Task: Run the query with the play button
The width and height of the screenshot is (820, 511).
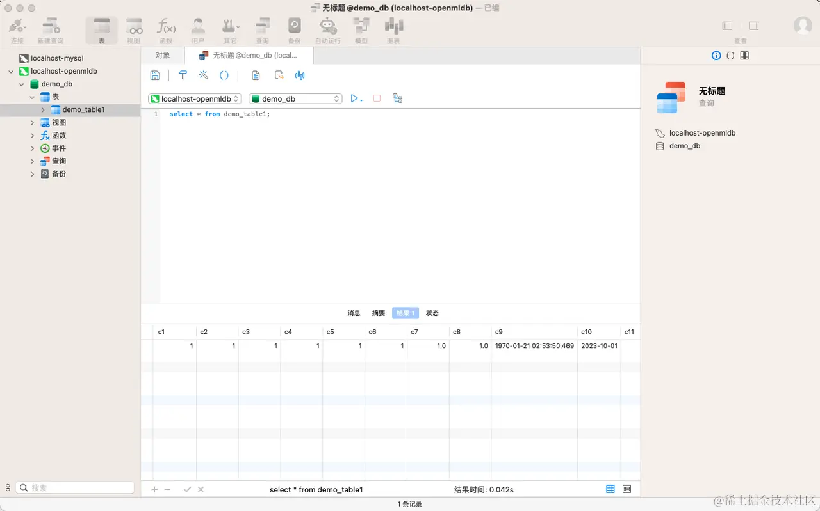Action: (x=354, y=98)
